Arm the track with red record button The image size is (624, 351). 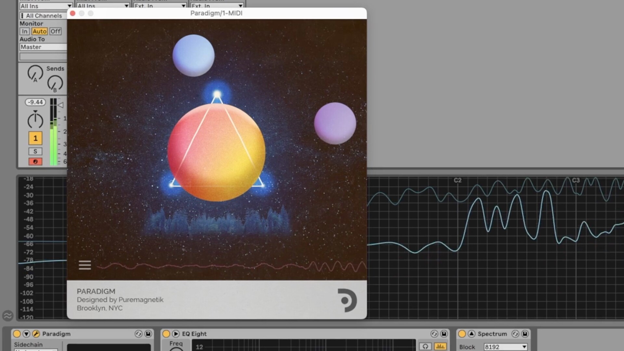(x=35, y=162)
